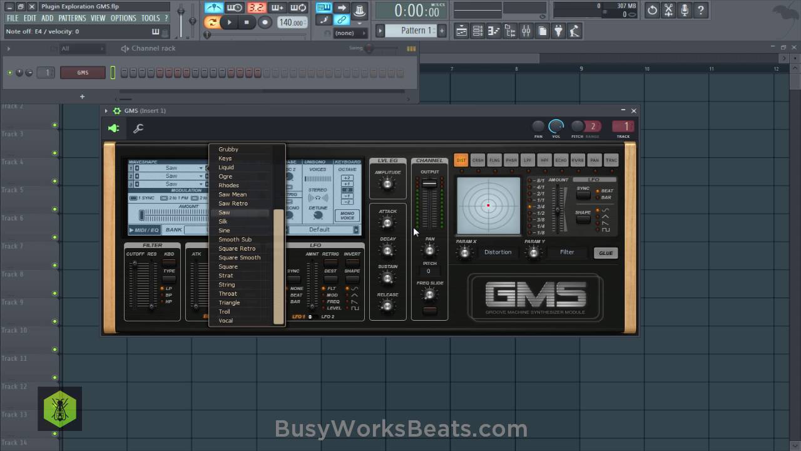Screen dimensions: 801x451
Task: Open the playlist view icon
Action: [461, 31]
